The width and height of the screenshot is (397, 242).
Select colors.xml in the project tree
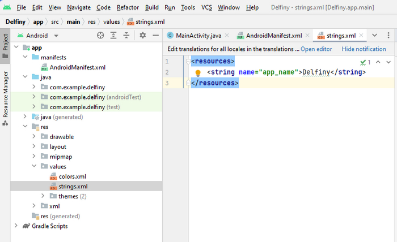(72, 176)
